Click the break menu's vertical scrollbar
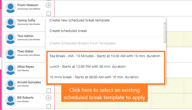The width and height of the screenshot is (192, 110). (x=165, y=32)
